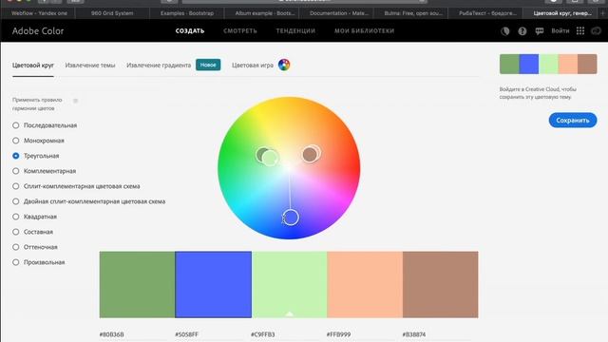The image size is (608, 342).
Task: Select the Комплементарная harmony rule
Action: click(45, 171)
